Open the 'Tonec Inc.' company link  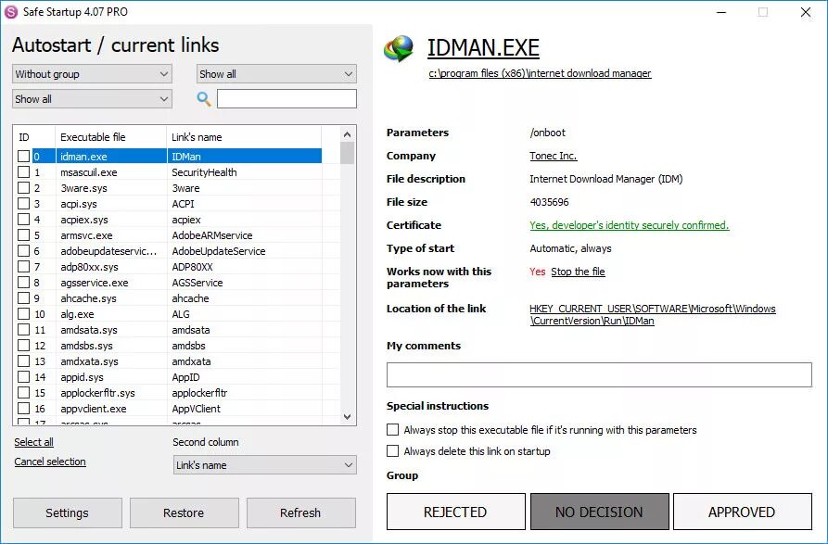point(554,156)
